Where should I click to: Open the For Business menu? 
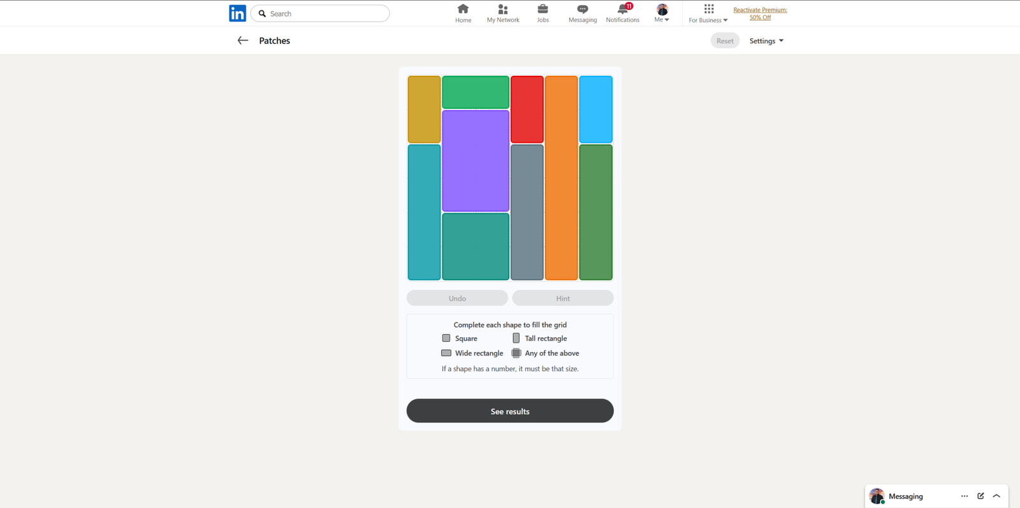[708, 13]
